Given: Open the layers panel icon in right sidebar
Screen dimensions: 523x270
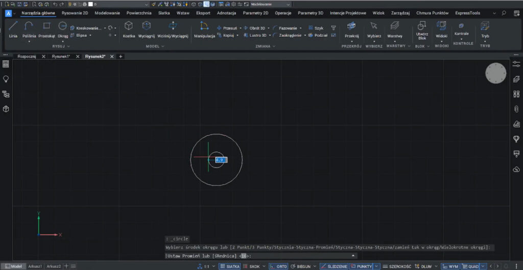Looking at the screenshot, I should 516,79.
